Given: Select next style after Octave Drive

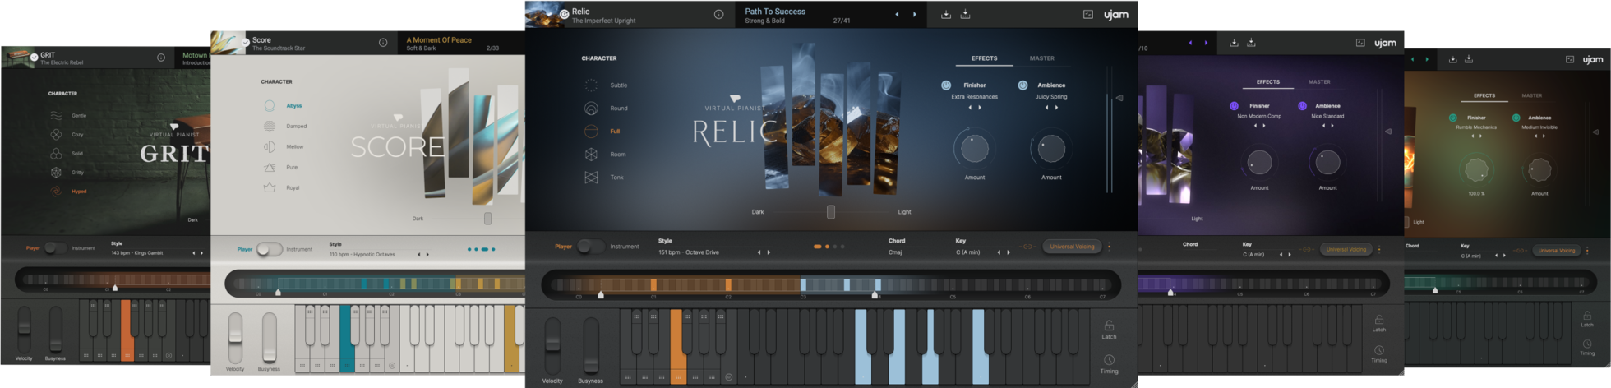Looking at the screenshot, I should click(769, 252).
